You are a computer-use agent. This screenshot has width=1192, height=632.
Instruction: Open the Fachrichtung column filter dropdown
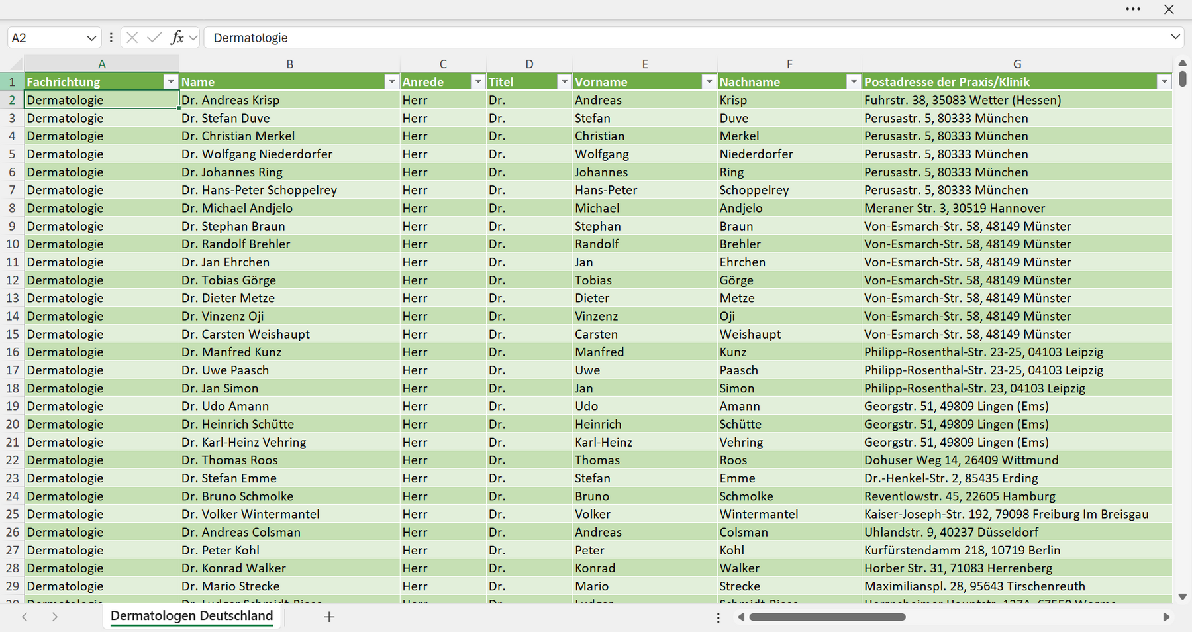(x=171, y=81)
